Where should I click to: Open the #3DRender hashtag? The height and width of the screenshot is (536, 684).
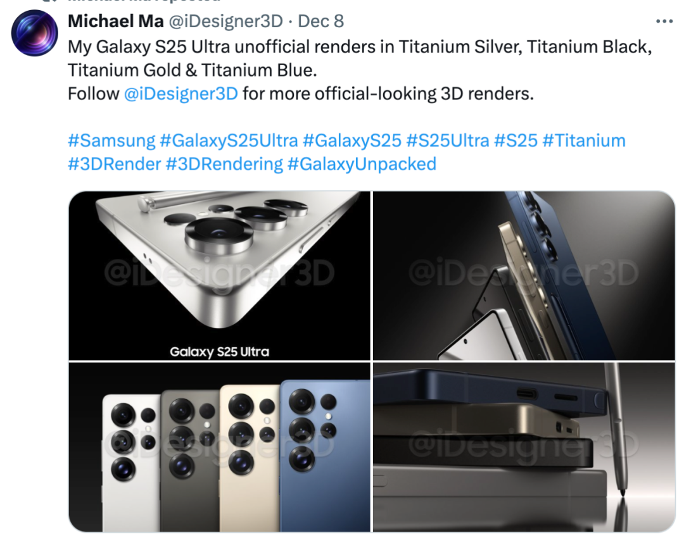click(x=115, y=165)
